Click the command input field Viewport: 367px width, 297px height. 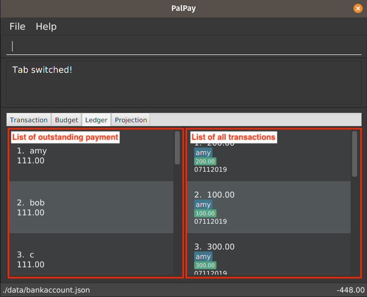click(x=184, y=46)
